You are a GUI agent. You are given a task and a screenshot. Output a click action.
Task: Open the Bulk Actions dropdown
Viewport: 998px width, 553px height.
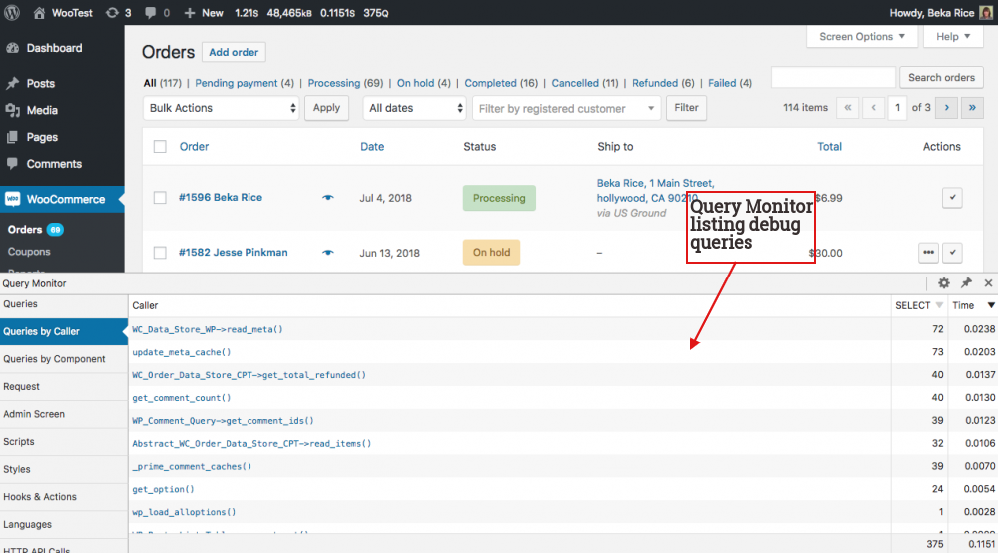[221, 108]
